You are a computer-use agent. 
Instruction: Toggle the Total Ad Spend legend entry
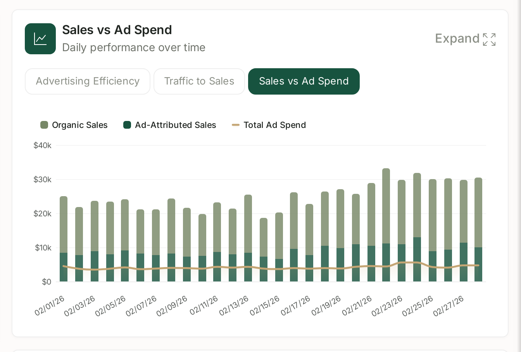point(269,125)
